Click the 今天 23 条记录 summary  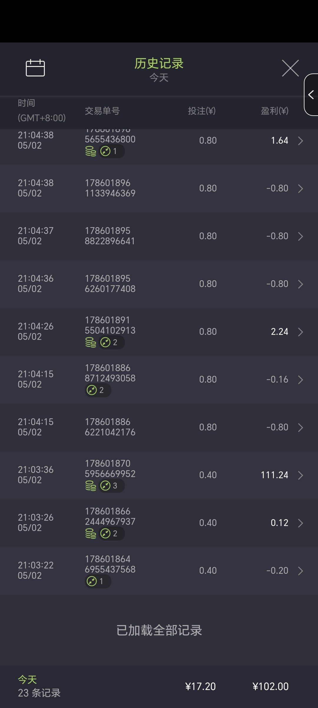[39, 686]
